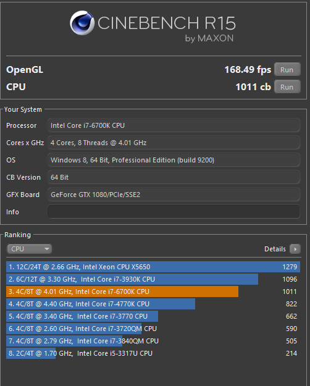The image size is (310, 386).
Task: Run the OpenGL benchmark
Action: (x=287, y=70)
